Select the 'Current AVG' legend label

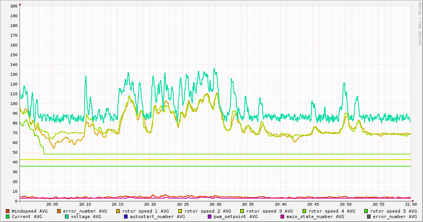tap(27, 217)
